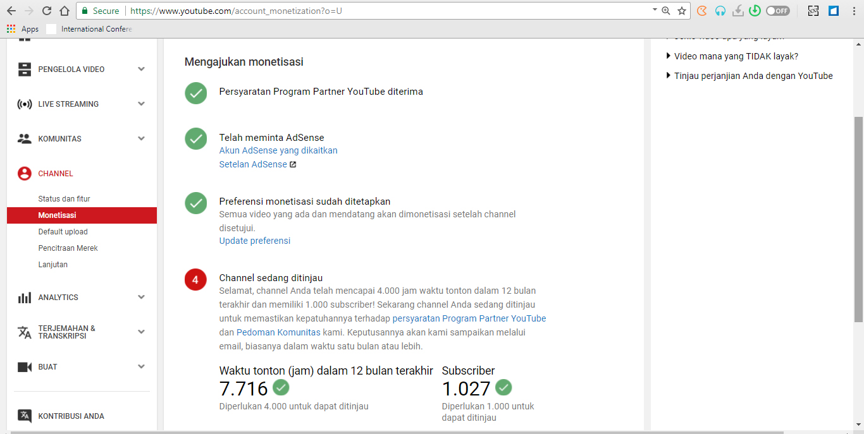
Task: Open the blue square extension icon
Action: 834,11
